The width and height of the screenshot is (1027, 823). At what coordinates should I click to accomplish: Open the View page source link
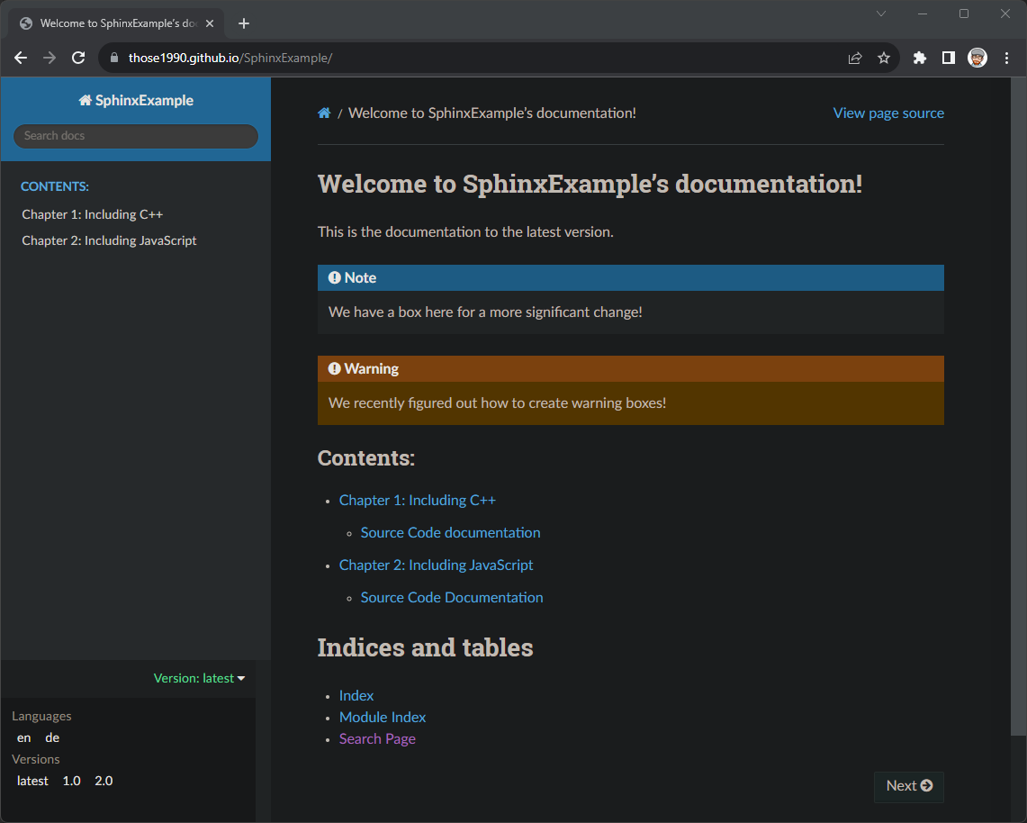tap(888, 113)
